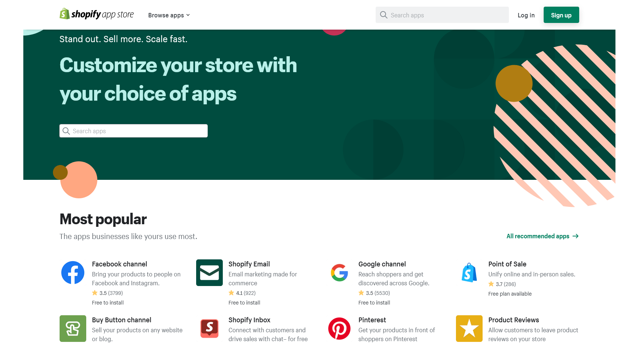Open the All recommended apps link

pos(542,236)
